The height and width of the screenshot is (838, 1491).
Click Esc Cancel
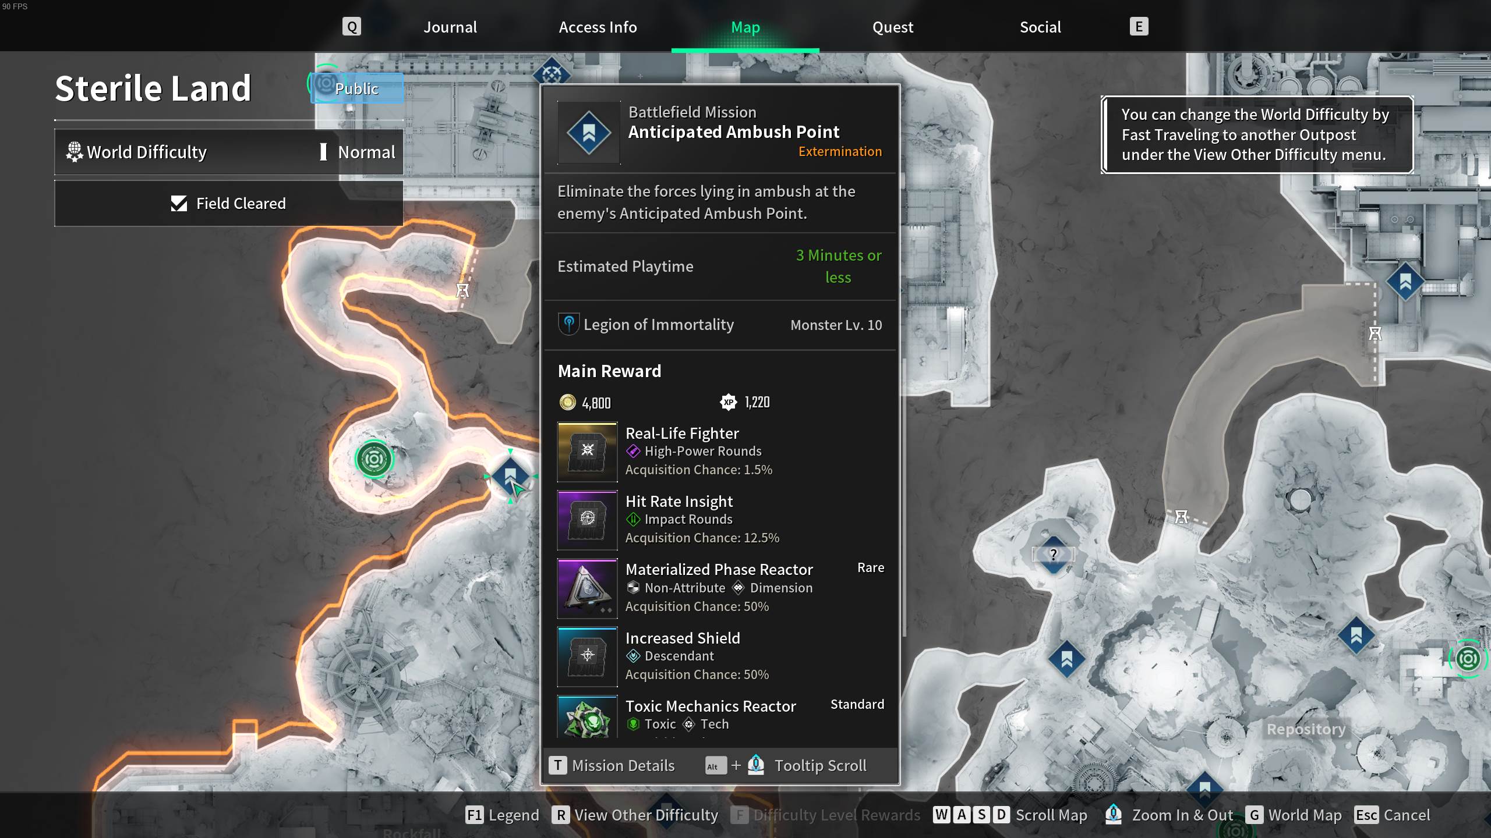(x=1392, y=815)
